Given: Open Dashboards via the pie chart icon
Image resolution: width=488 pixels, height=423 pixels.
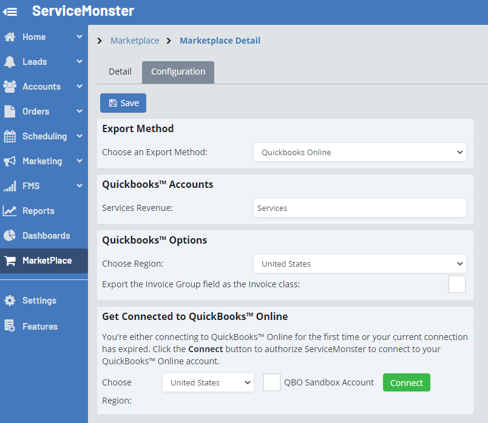Looking at the screenshot, I should pyautogui.click(x=10, y=236).
